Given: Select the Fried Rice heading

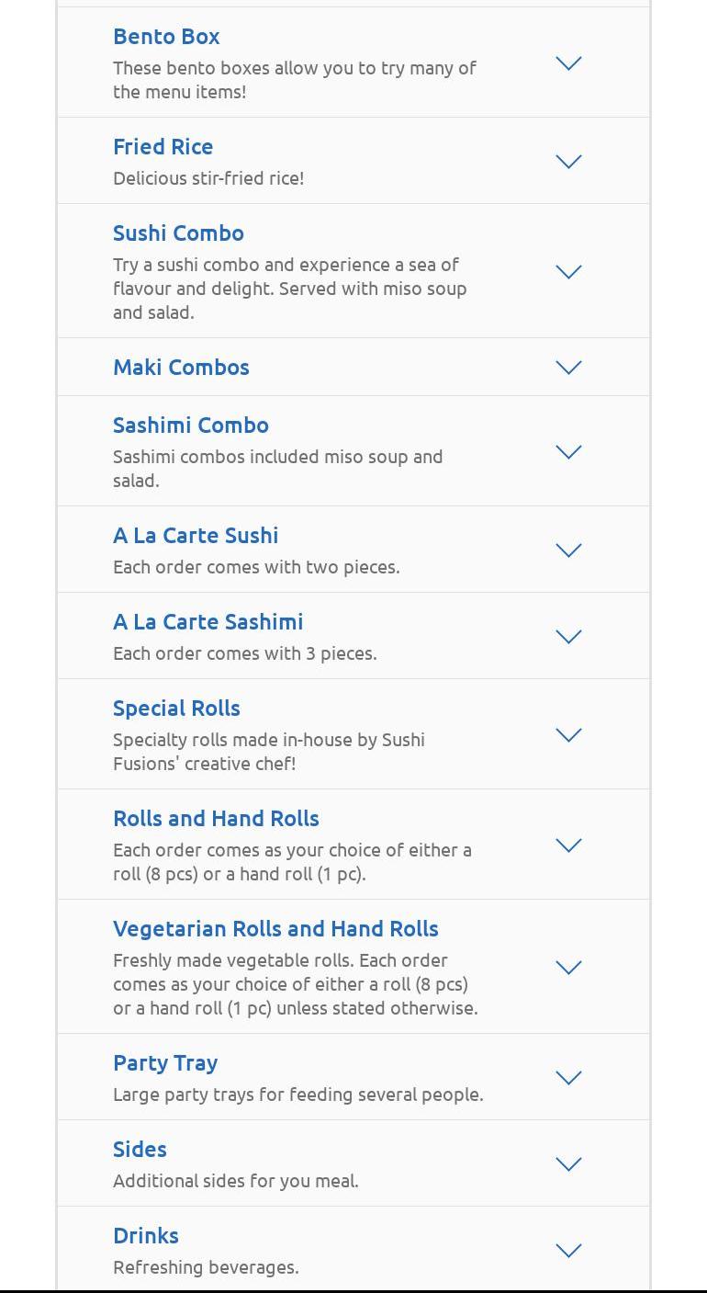Looking at the screenshot, I should (x=163, y=147).
